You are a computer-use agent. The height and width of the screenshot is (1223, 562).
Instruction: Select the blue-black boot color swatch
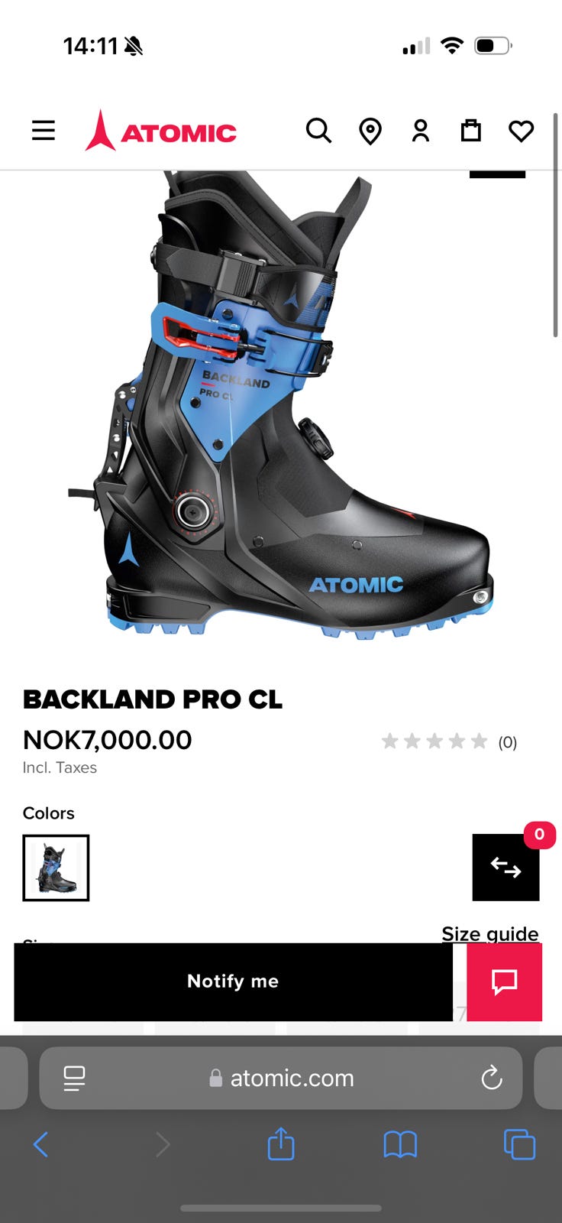pos(56,868)
